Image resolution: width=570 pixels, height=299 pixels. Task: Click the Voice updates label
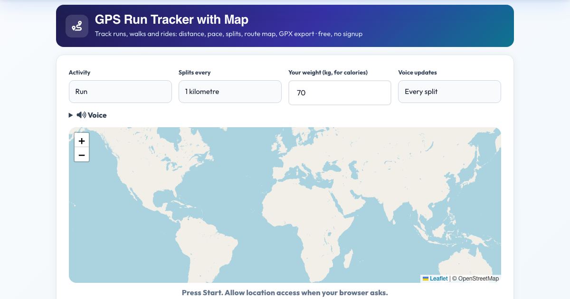(417, 73)
